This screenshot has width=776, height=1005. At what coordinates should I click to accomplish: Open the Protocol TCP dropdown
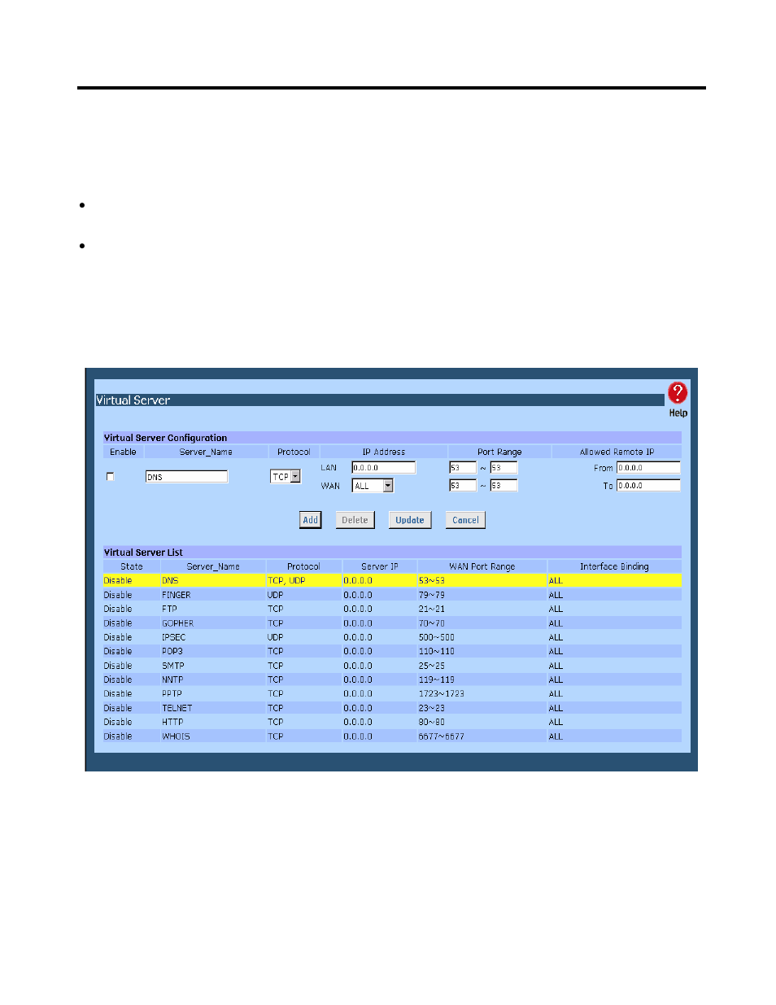click(x=286, y=477)
